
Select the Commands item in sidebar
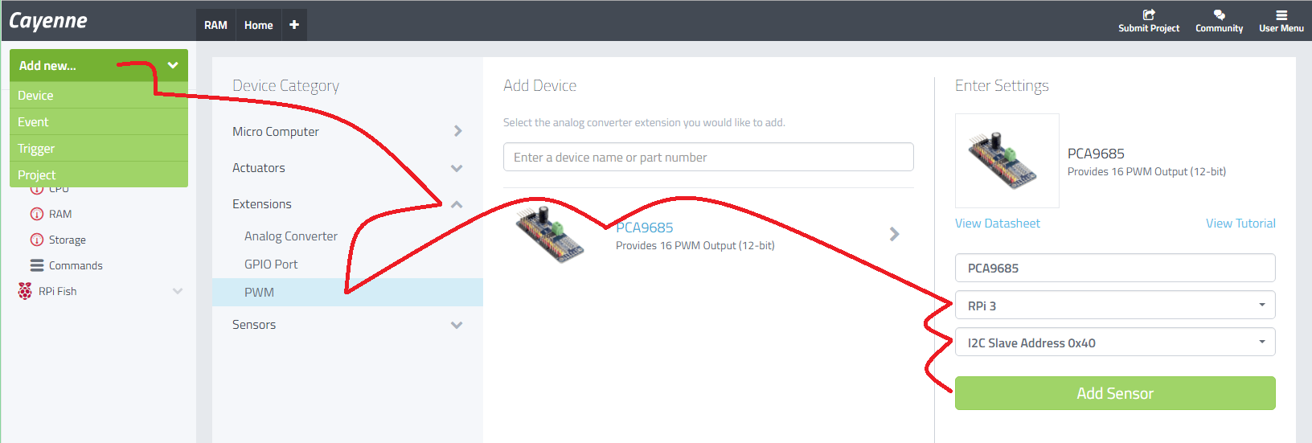(76, 265)
